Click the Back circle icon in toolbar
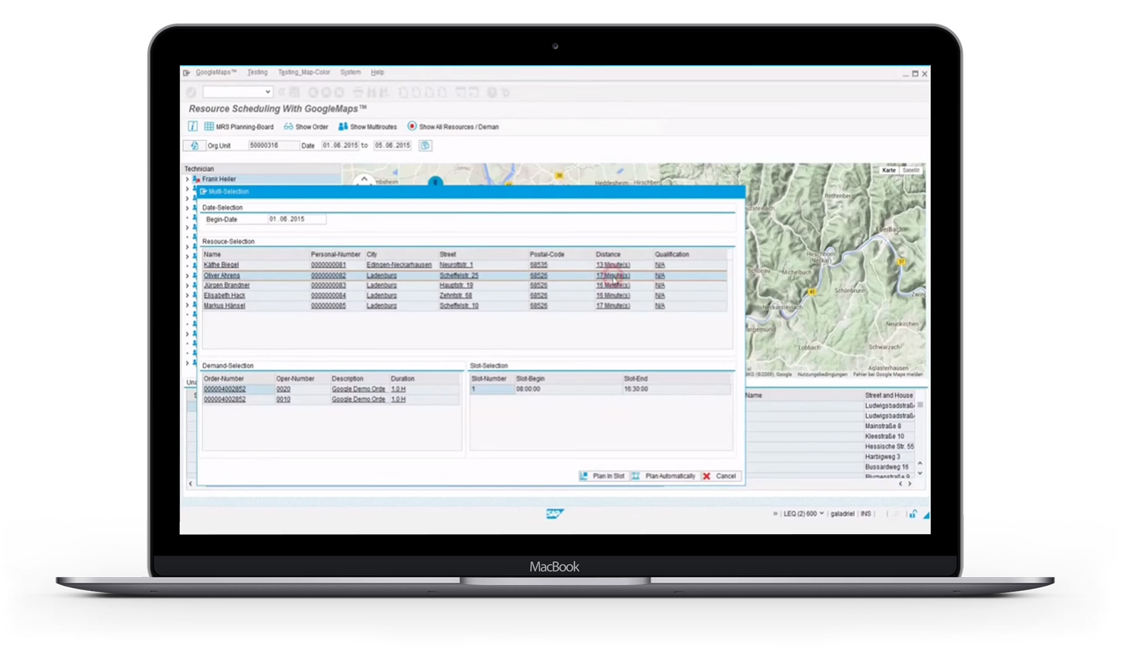The image size is (1121, 659). pyautogui.click(x=313, y=92)
